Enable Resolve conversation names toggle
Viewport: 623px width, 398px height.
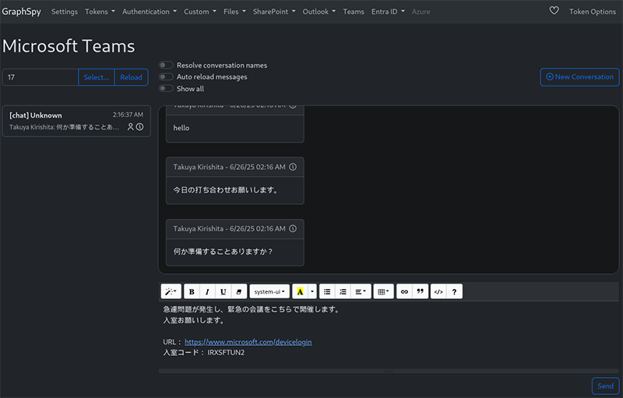point(166,65)
